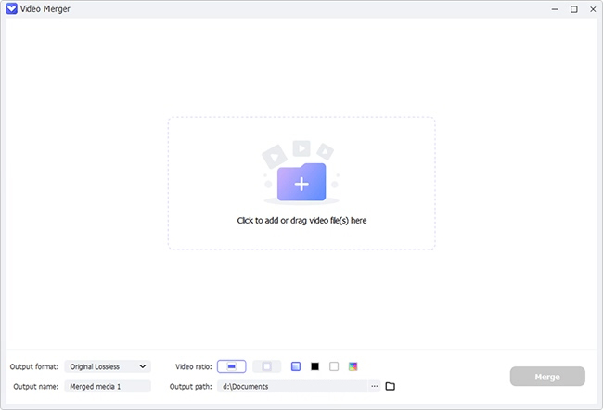Select the square video ratio option
This screenshot has height=410, width=603.
[x=266, y=366]
